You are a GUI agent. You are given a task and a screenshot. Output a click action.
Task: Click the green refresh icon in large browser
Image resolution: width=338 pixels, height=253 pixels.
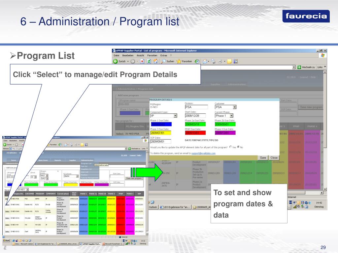[x=149, y=61]
